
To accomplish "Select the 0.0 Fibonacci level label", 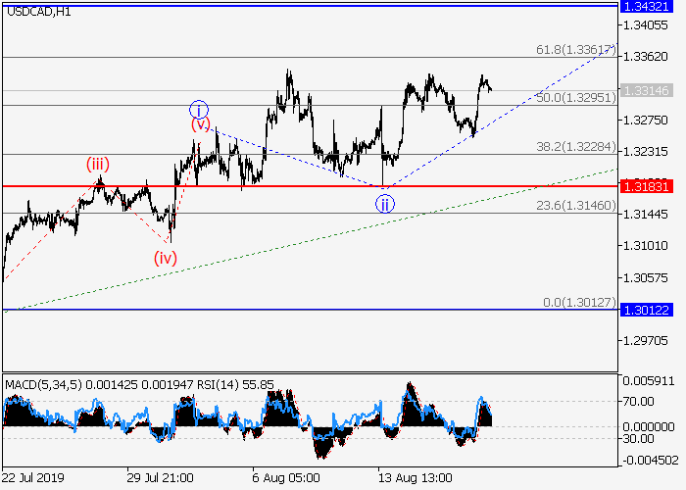I will (x=578, y=302).
